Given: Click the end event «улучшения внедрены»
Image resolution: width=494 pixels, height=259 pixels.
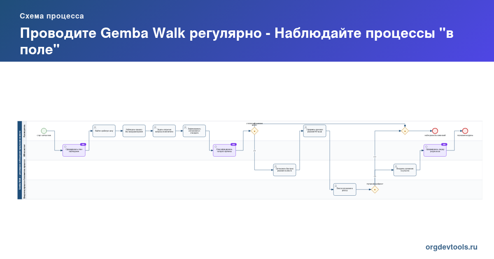Looking at the screenshot, I should click(465, 131).
